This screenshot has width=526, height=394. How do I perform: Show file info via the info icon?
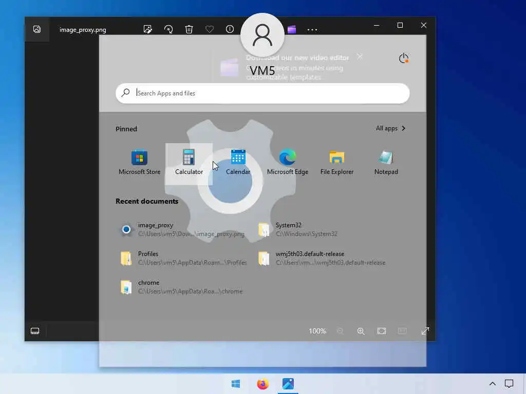click(x=230, y=29)
